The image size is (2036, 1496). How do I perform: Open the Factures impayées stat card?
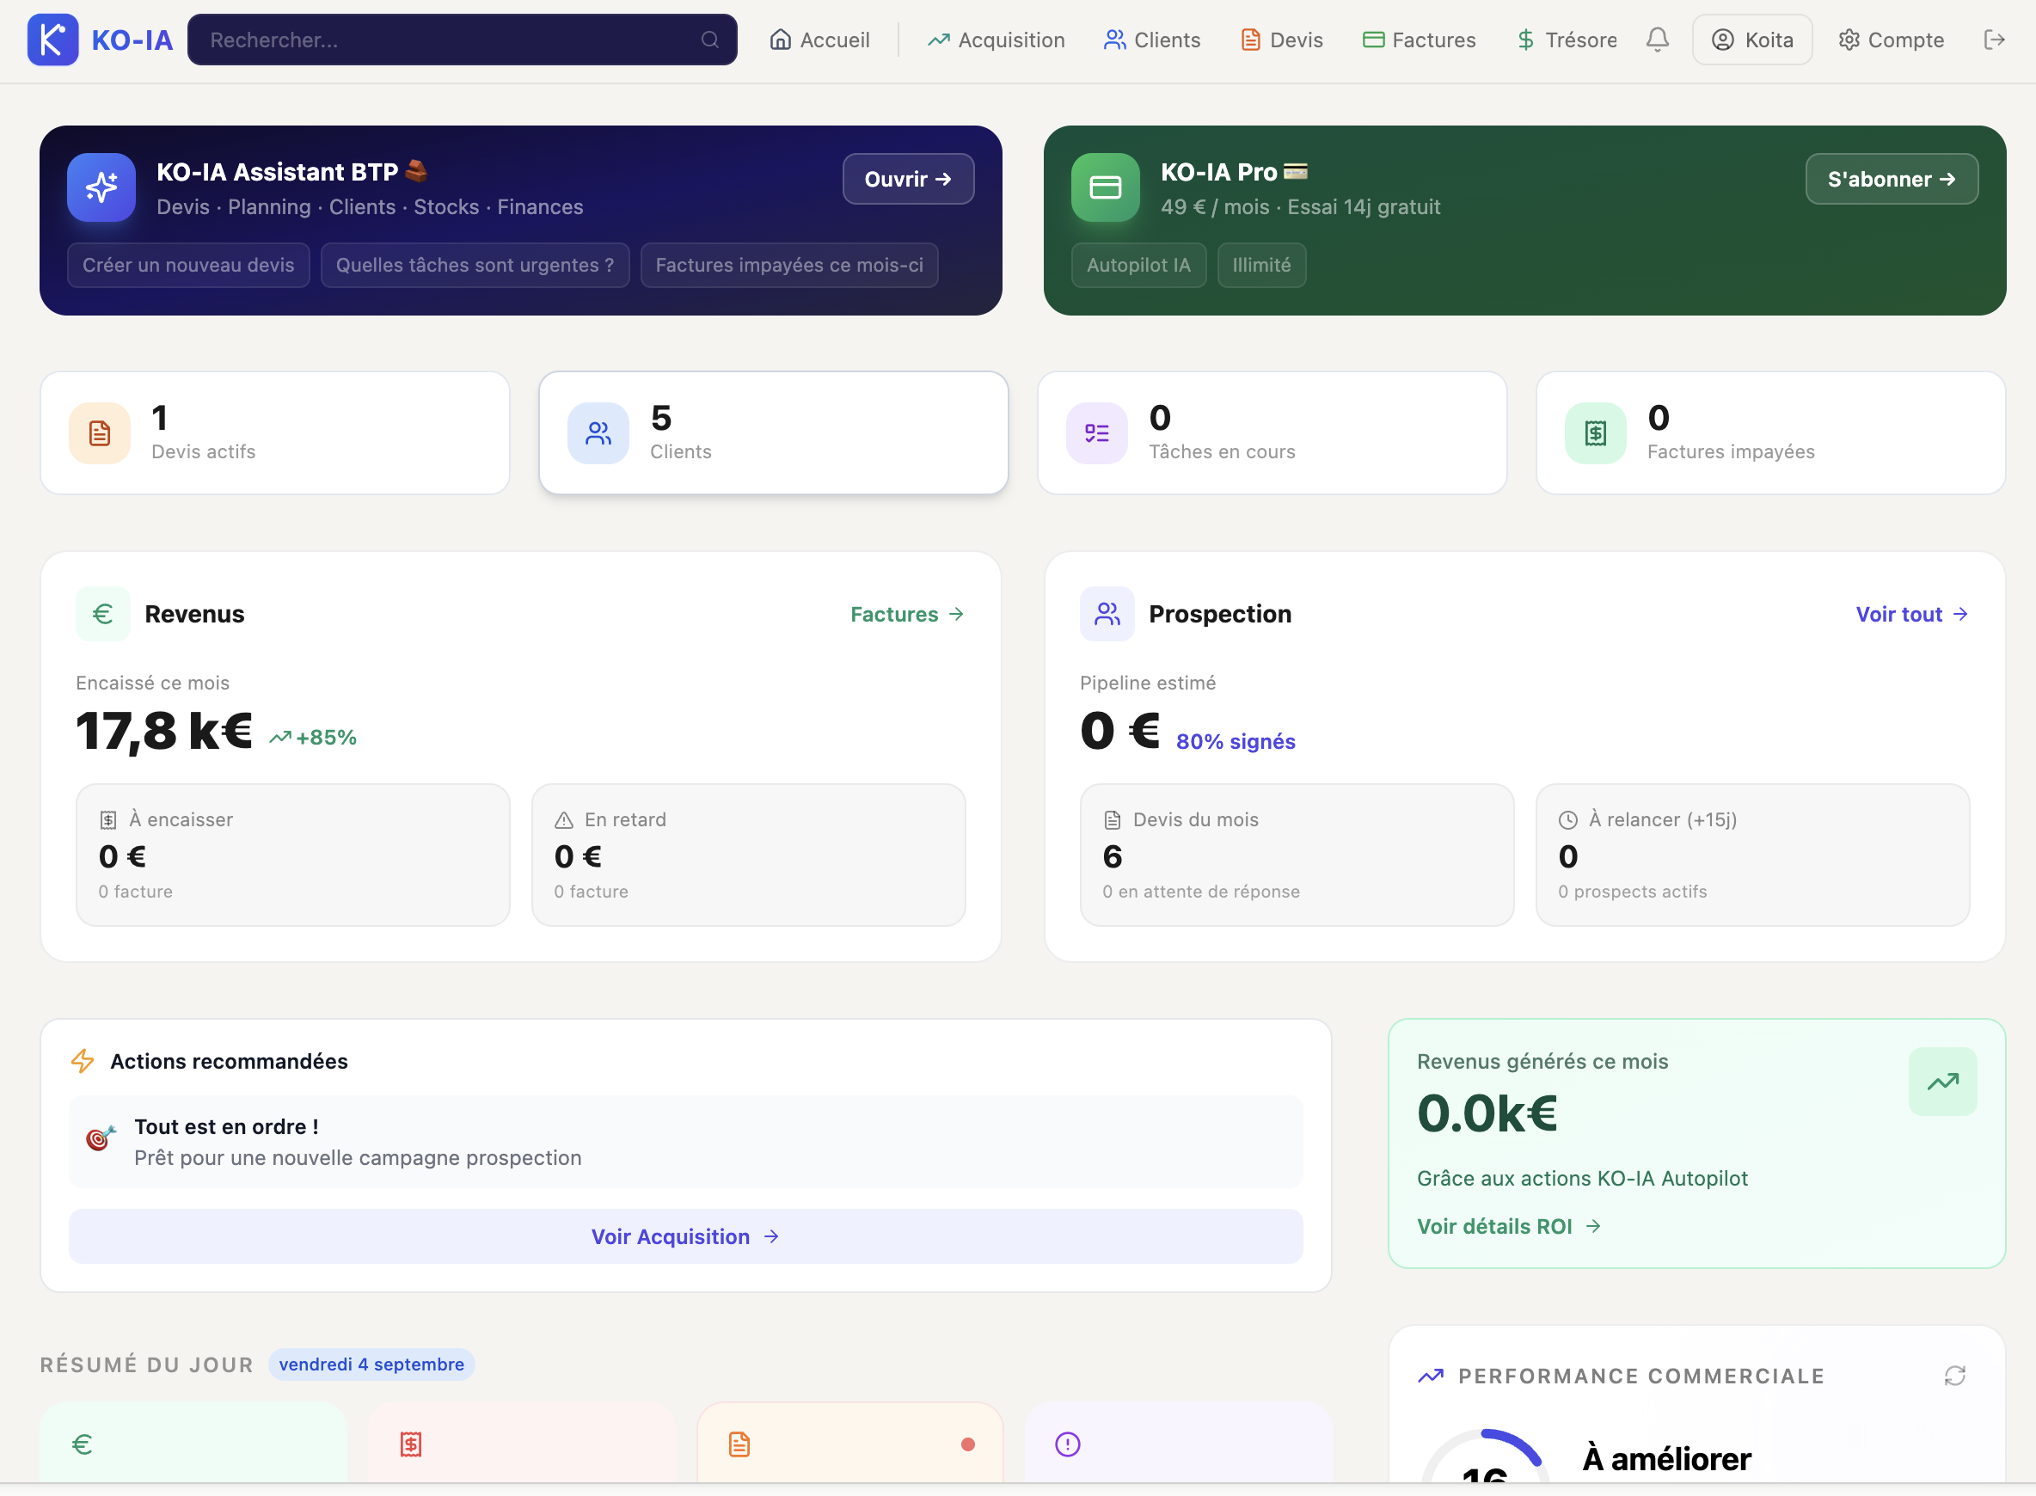coord(1770,432)
